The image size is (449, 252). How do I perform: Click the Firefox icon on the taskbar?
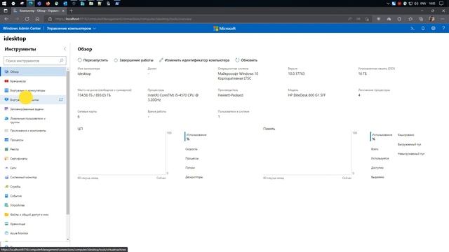click(48, 3)
